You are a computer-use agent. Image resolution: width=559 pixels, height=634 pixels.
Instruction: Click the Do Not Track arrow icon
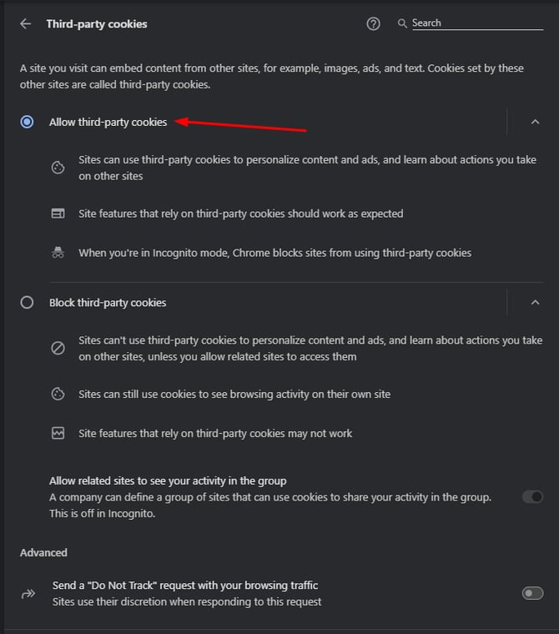[x=28, y=593]
